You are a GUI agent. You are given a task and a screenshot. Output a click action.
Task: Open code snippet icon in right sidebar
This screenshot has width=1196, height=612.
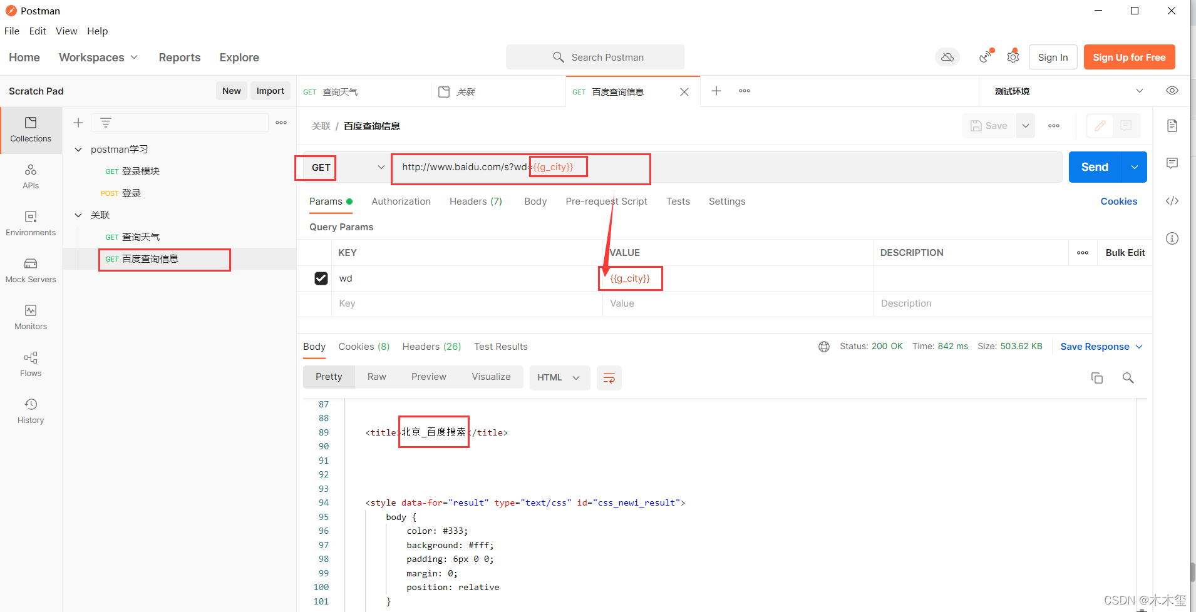point(1172,201)
